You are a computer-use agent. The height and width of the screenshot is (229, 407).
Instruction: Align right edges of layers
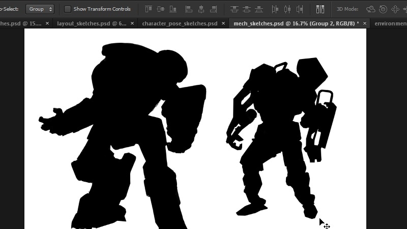point(213,9)
